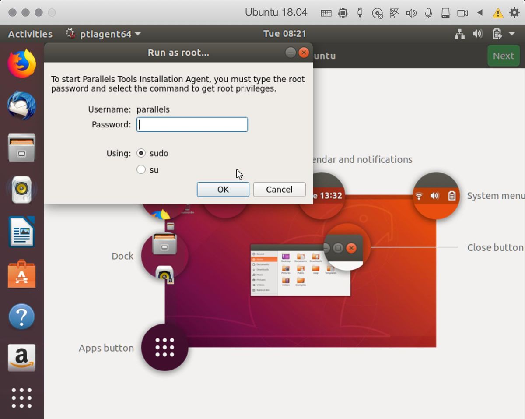Image resolution: width=525 pixels, height=419 pixels.
Task: Click the volume icon in Ubuntu top bar
Action: (x=478, y=34)
